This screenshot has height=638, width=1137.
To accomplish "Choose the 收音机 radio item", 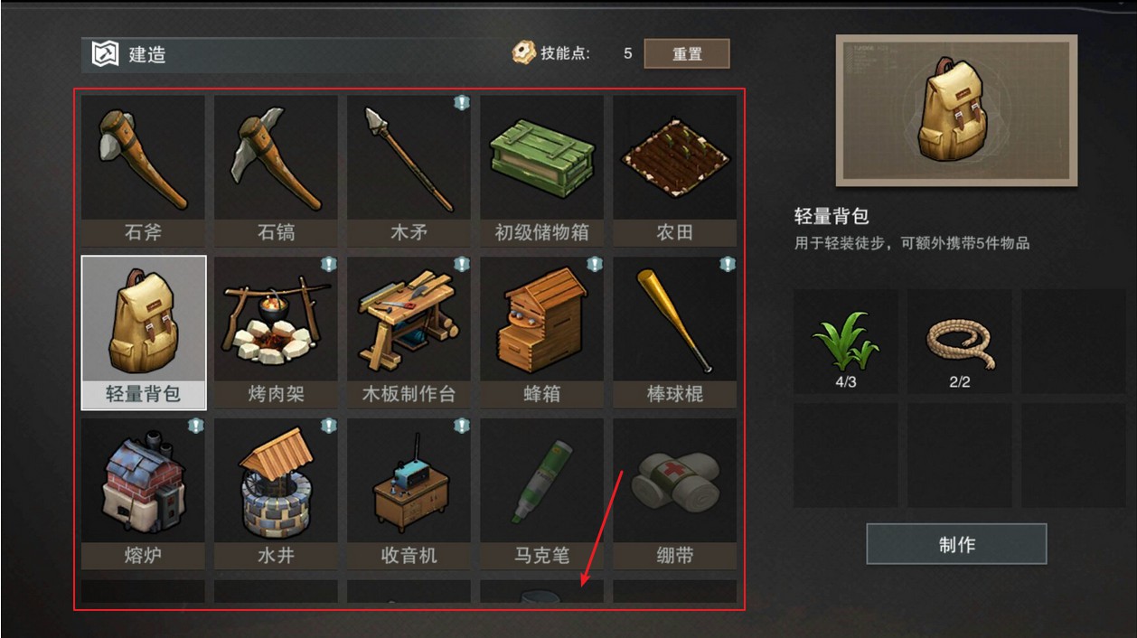I will pos(409,493).
